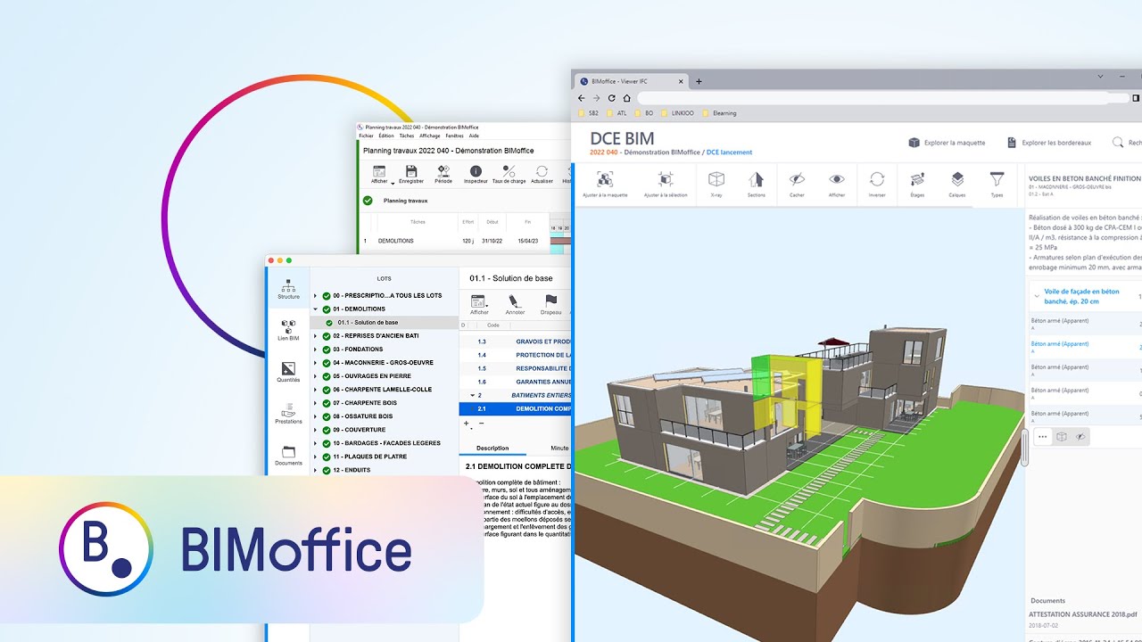Click the Types filter funnel icon

point(997,181)
